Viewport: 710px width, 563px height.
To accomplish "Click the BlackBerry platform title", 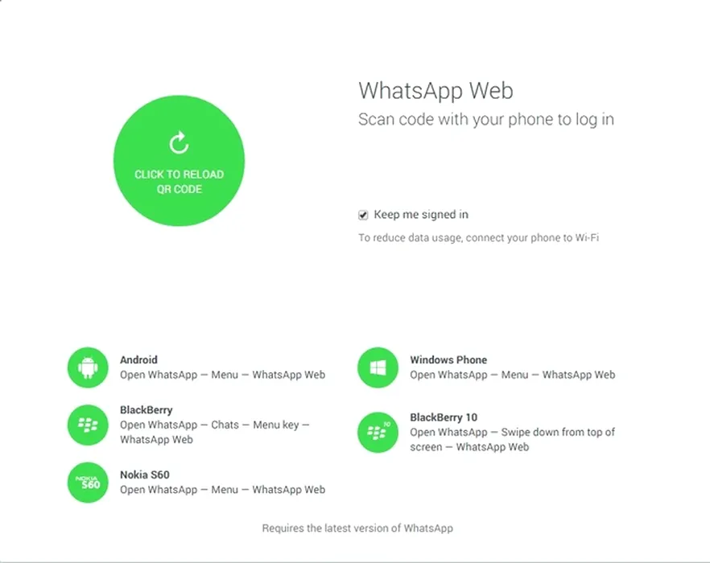I will coord(147,410).
